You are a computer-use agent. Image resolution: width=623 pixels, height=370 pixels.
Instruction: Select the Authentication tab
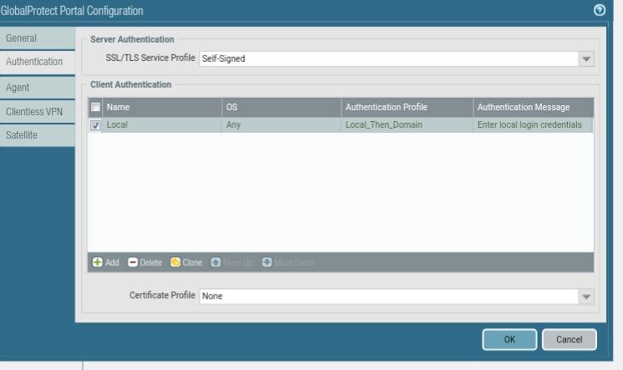(38, 62)
